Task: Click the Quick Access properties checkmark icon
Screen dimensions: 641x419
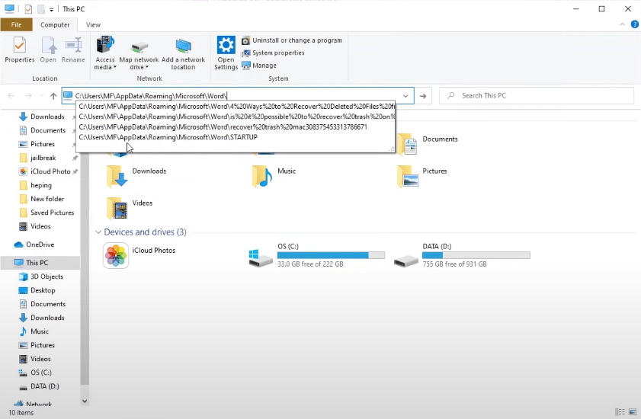Action: [x=28, y=9]
